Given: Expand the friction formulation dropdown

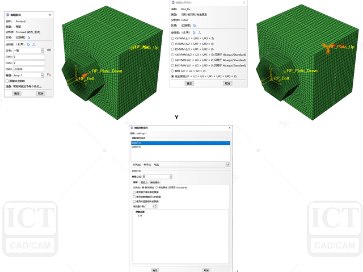Looking at the screenshot, I should tap(170, 177).
